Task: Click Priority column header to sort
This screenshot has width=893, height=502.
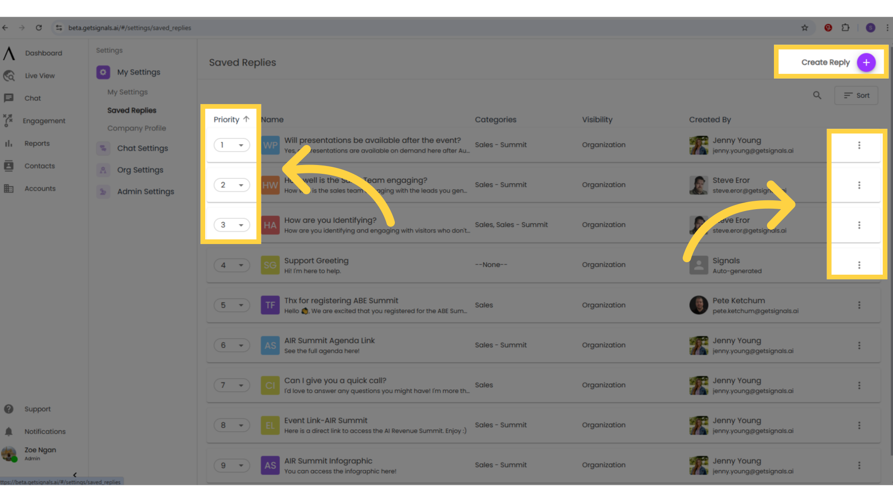Action: click(231, 119)
